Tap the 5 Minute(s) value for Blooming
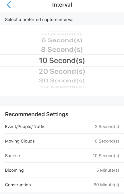This screenshot has width=124, height=194. [108, 170]
